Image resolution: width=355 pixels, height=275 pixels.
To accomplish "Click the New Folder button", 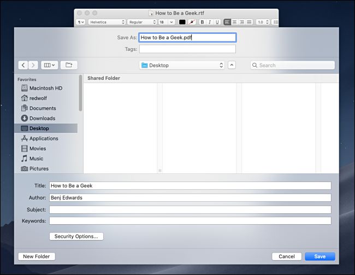I will tap(37, 256).
